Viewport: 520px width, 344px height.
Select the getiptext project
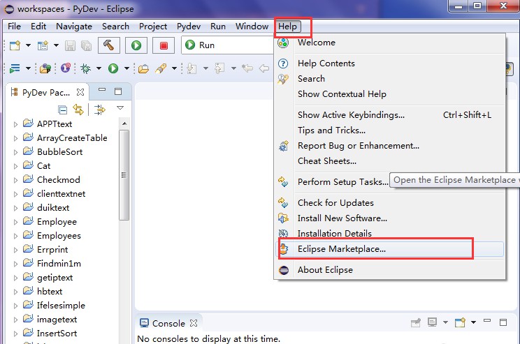55,278
